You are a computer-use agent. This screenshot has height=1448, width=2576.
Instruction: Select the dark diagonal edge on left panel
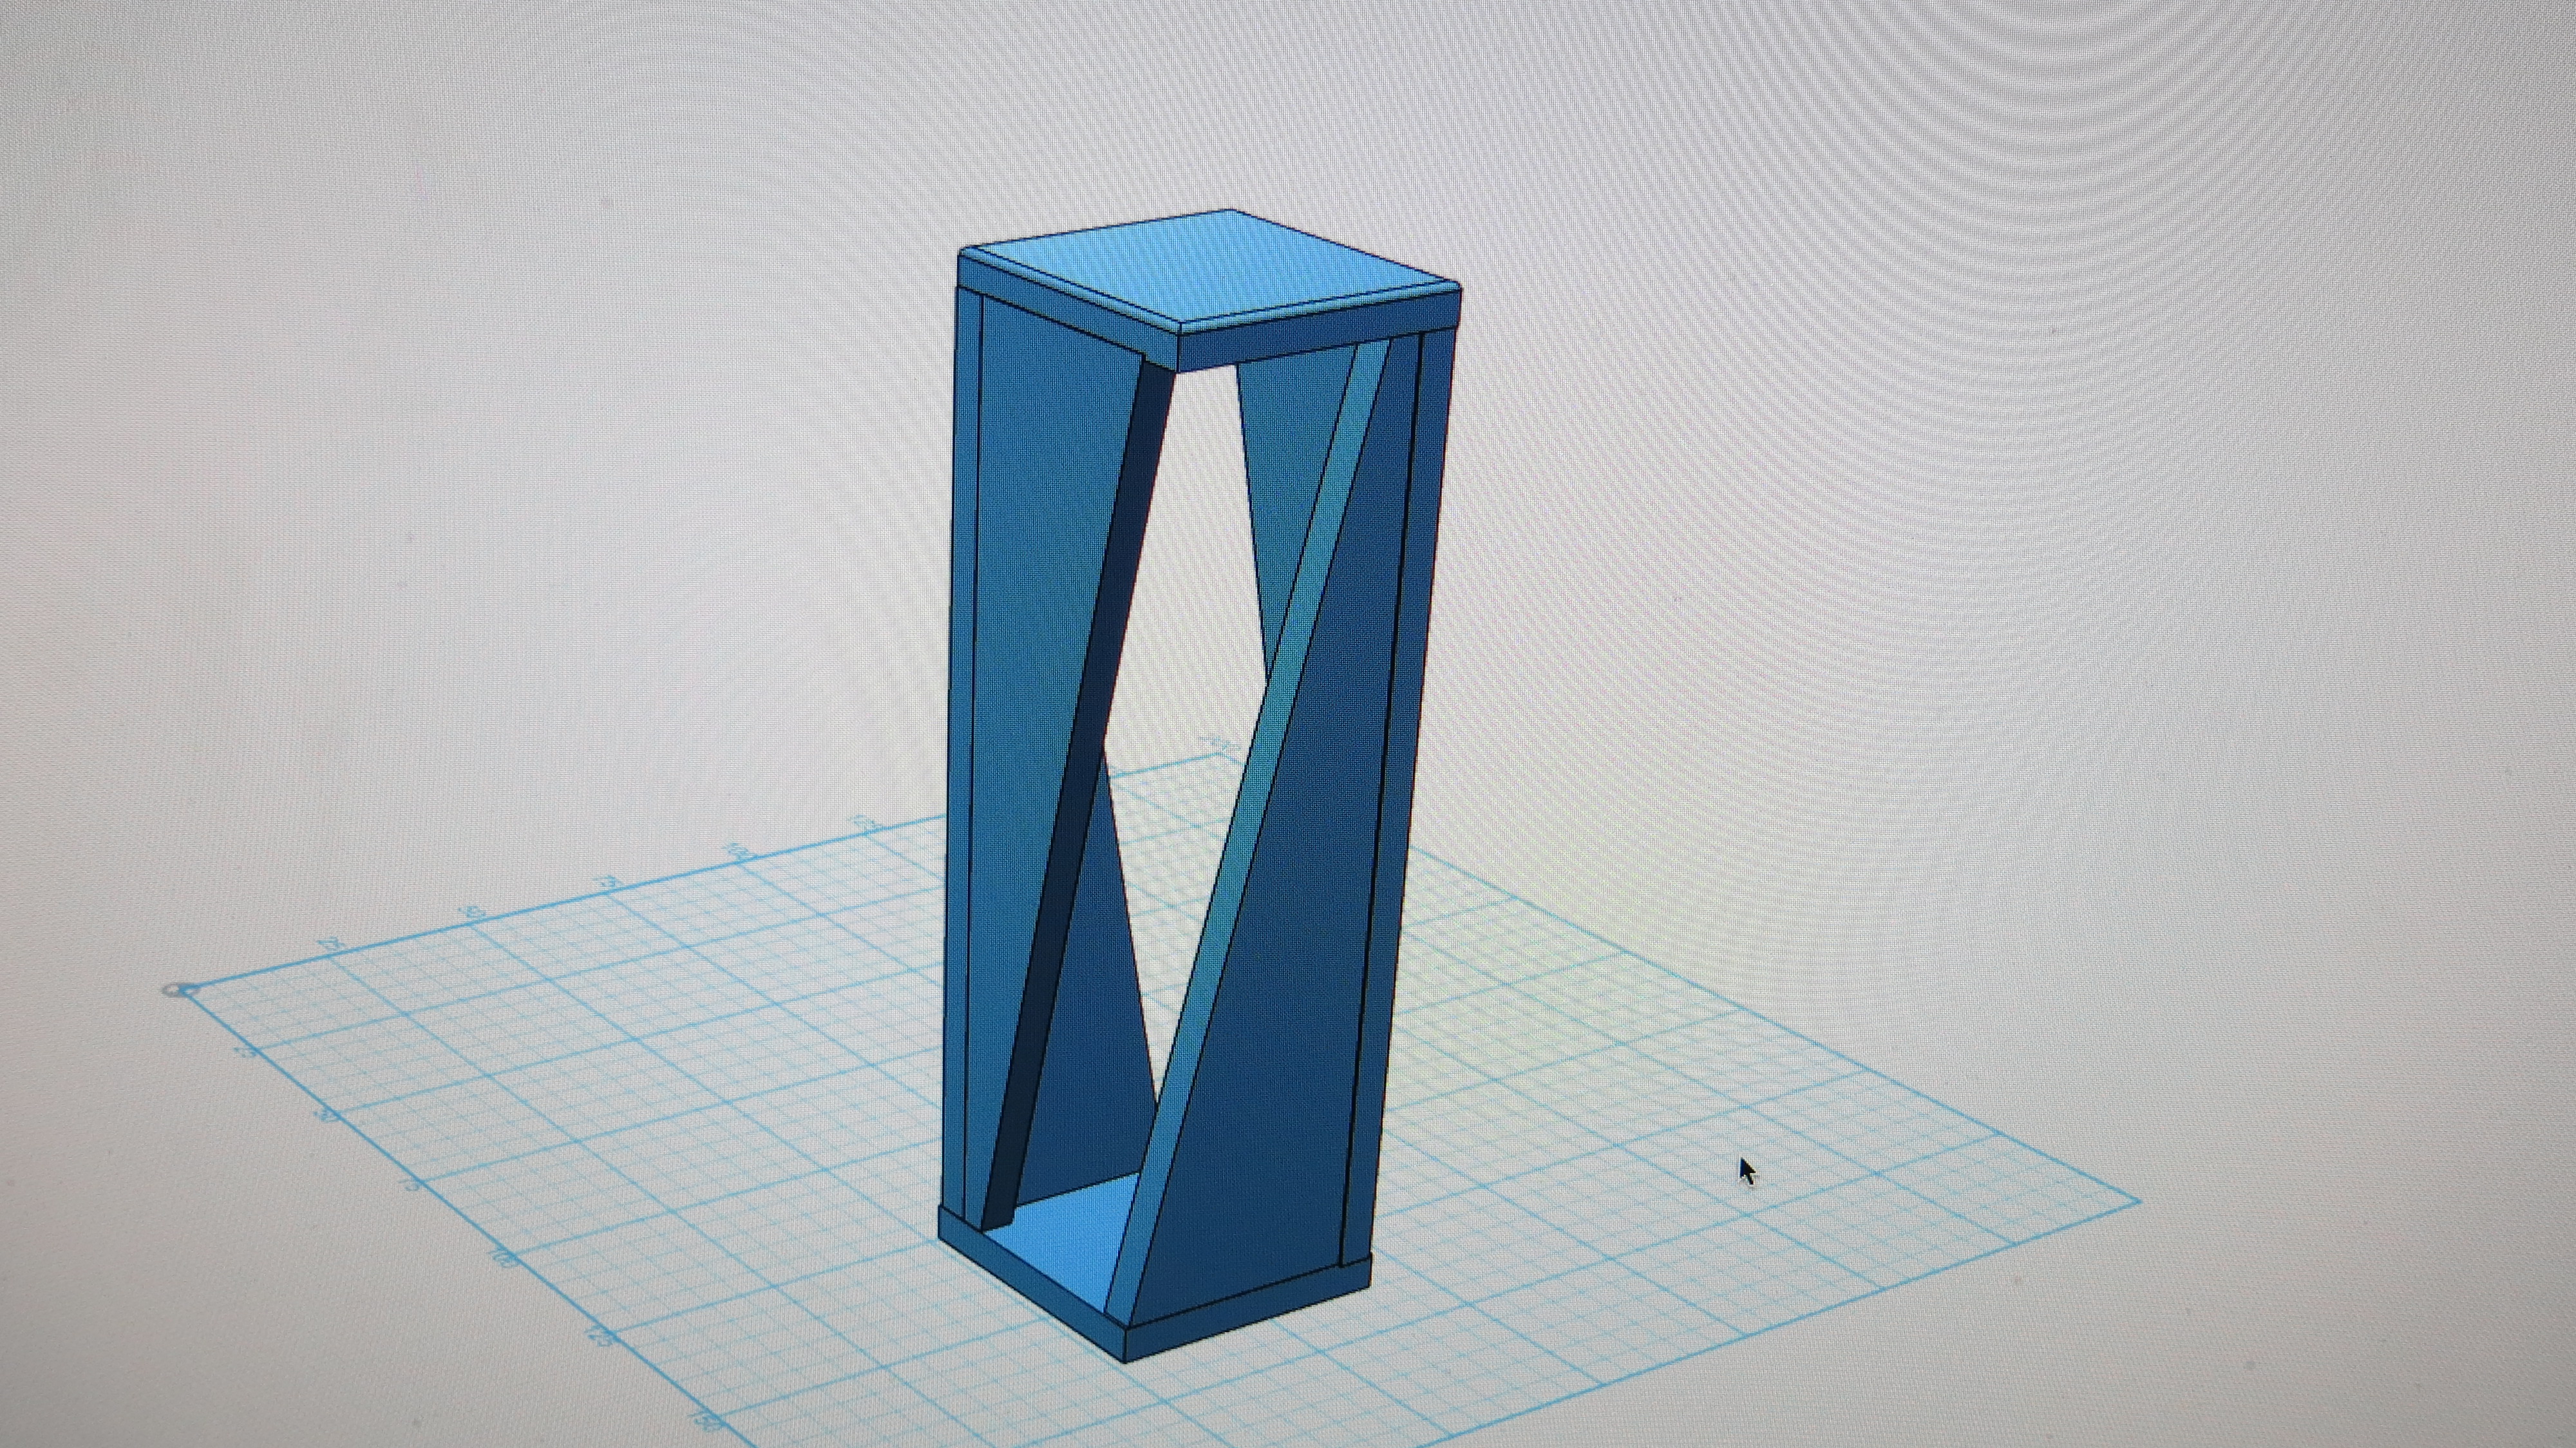tap(1088, 760)
